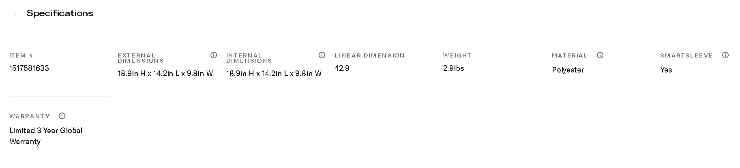Open the Internal Dimensions info icon
The width and height of the screenshot is (740, 168).
point(322,55)
